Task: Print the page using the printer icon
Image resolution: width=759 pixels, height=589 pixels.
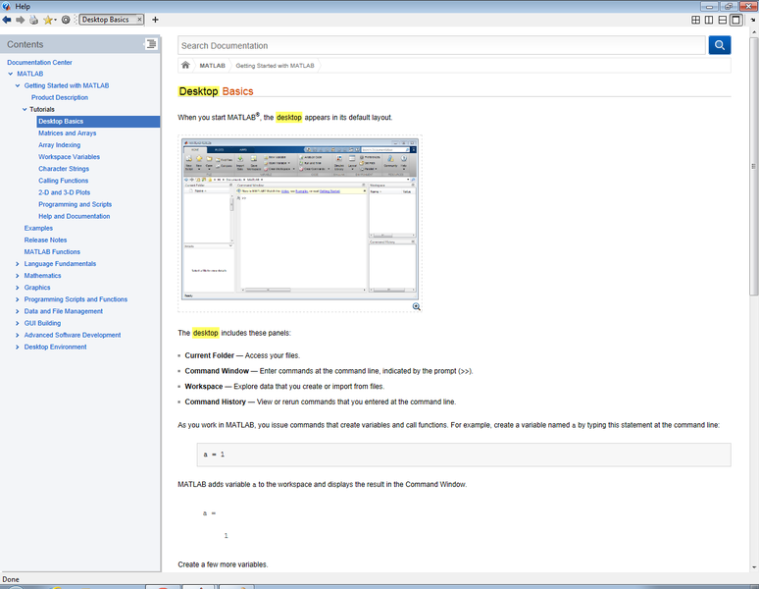Action: click(34, 20)
